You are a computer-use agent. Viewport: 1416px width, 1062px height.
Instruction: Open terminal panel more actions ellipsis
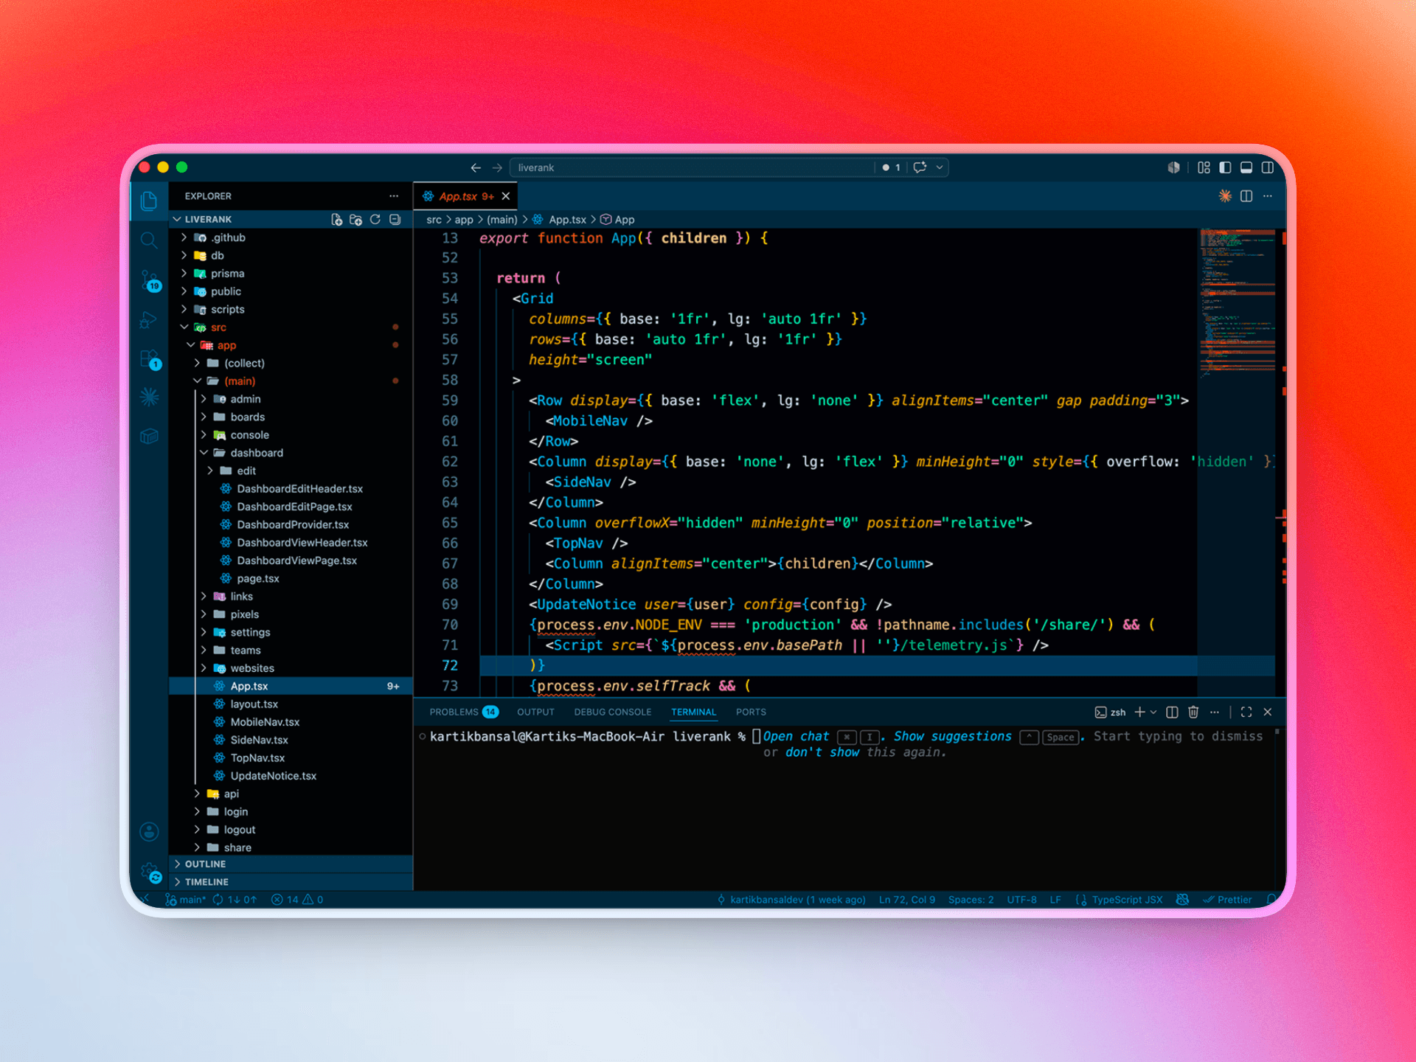point(1215,712)
